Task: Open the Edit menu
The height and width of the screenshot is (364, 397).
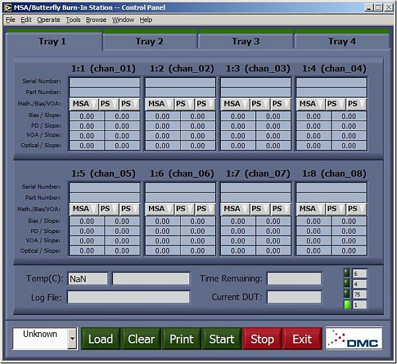Action: [26, 20]
